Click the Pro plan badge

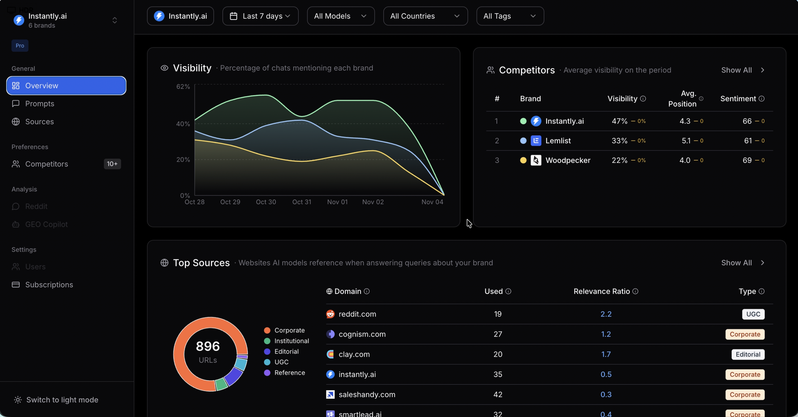(x=20, y=45)
